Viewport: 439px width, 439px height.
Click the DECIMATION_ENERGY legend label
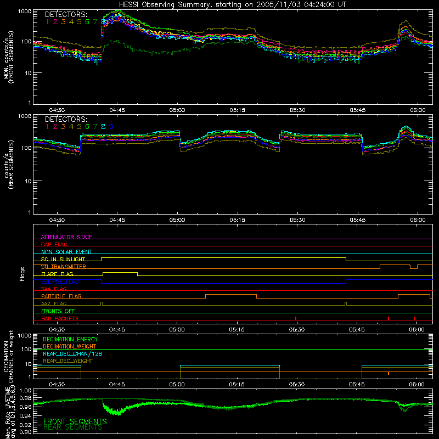click(70, 339)
